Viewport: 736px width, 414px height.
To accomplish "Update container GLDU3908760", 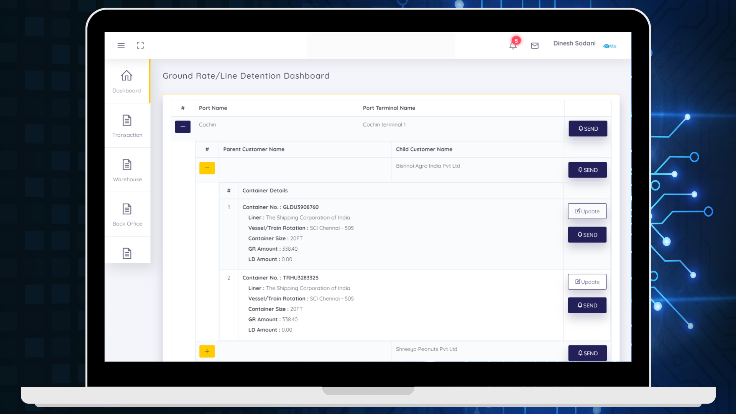I will [587, 211].
